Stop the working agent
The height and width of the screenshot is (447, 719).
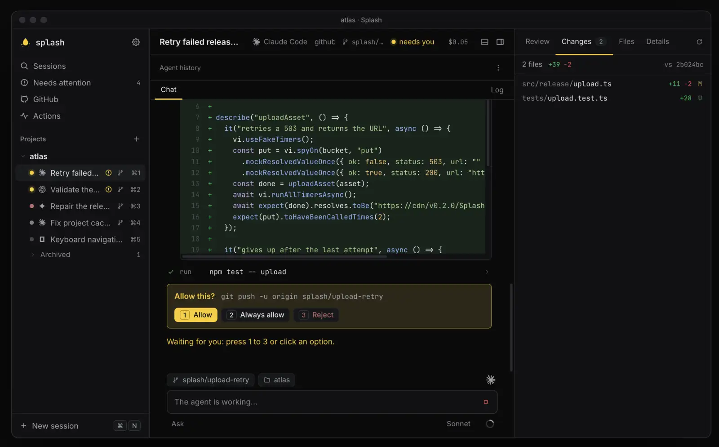pyautogui.click(x=485, y=402)
